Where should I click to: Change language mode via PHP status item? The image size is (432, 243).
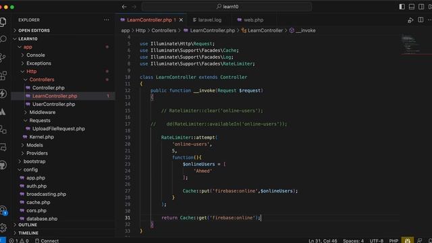click(394, 240)
